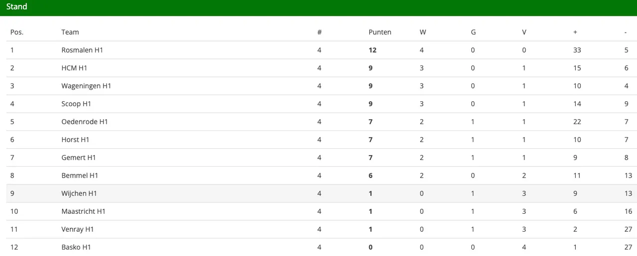Click the W wins column header

click(x=423, y=32)
